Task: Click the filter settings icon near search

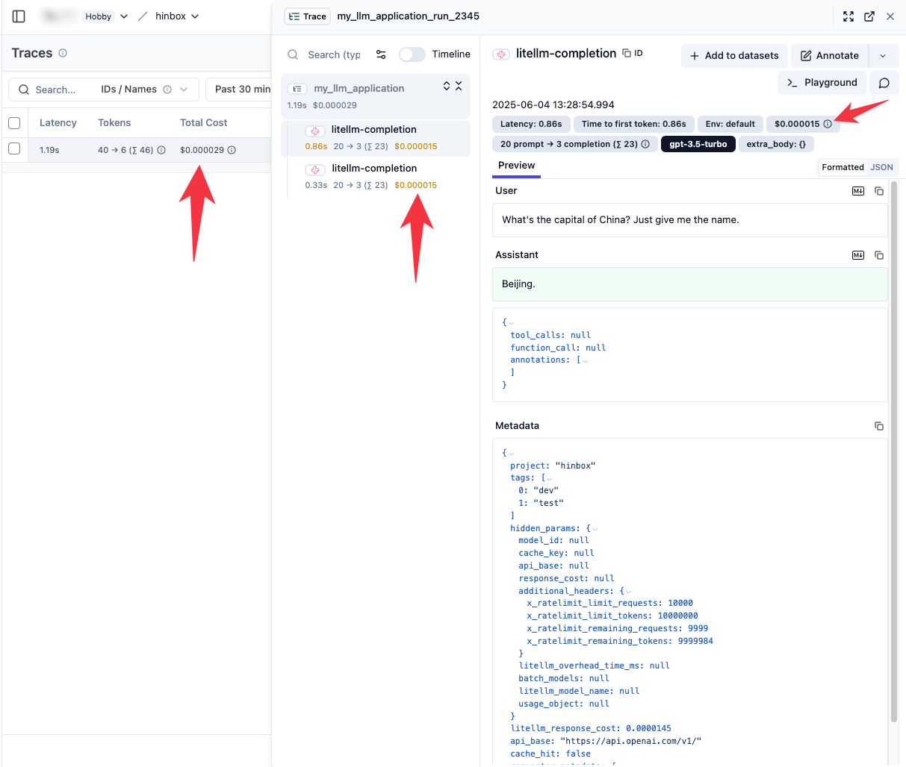Action: [x=381, y=54]
